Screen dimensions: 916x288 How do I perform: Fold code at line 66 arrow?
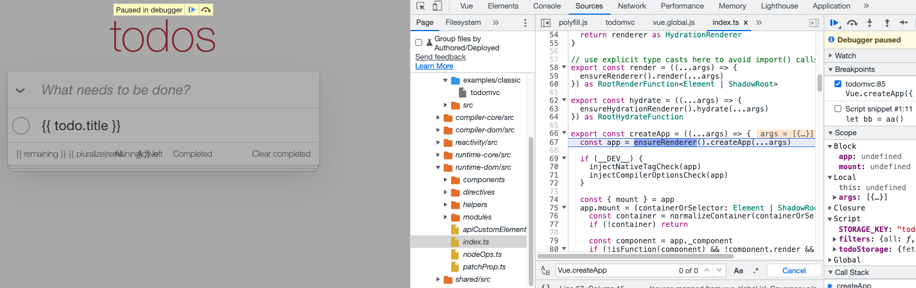(564, 133)
